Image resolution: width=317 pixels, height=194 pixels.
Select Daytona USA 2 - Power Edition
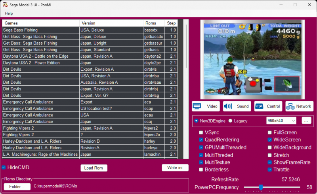pos(90,63)
